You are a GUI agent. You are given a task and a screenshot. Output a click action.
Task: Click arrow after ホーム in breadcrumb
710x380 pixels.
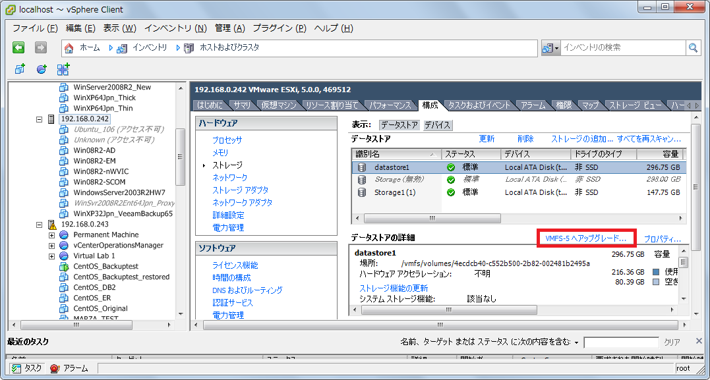(111, 47)
